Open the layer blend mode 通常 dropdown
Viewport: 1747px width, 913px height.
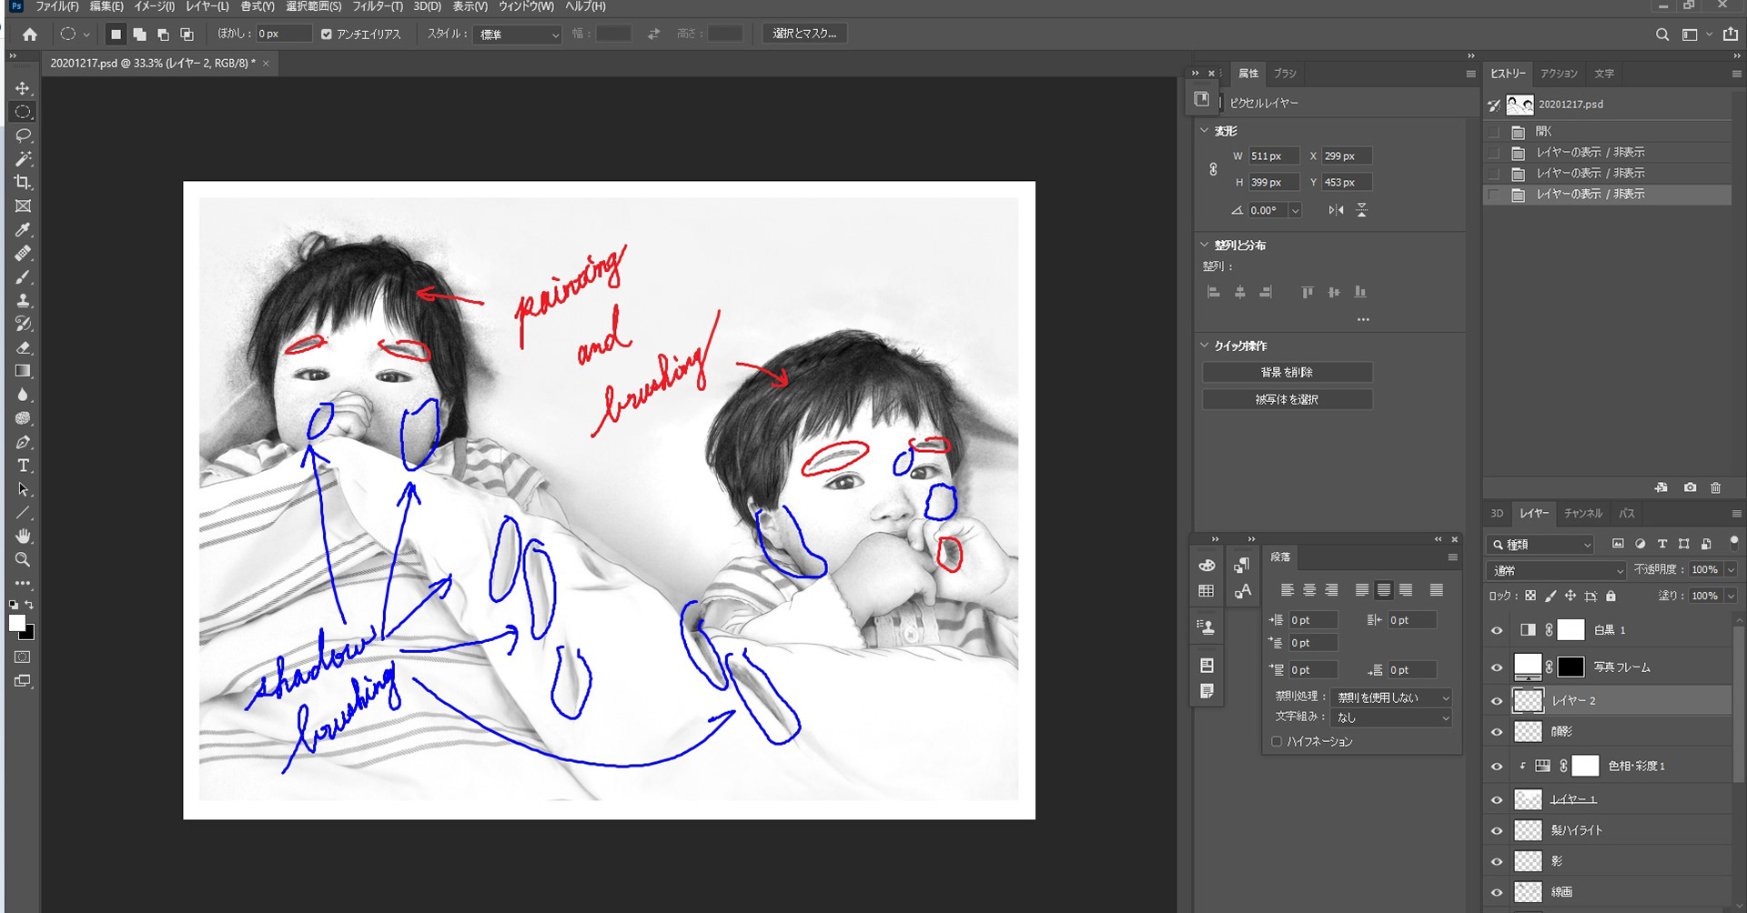(1557, 570)
